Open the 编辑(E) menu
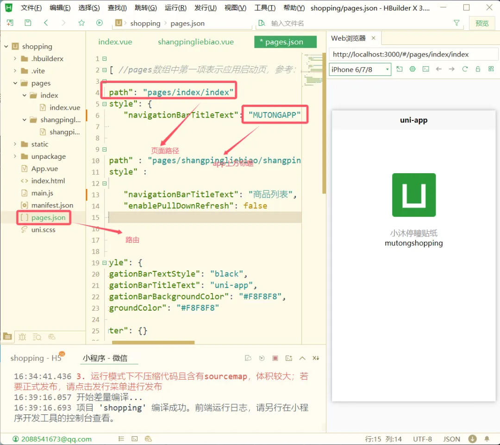The width and height of the screenshot is (500, 445). pyautogui.click(x=60, y=8)
